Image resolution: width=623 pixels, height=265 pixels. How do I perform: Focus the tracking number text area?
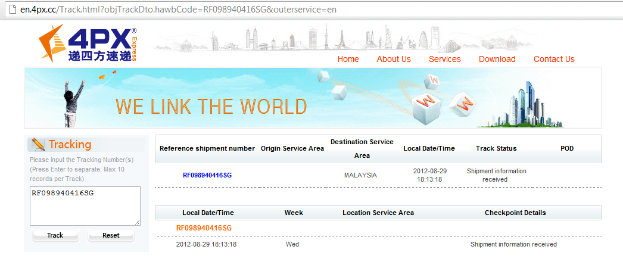click(x=85, y=206)
